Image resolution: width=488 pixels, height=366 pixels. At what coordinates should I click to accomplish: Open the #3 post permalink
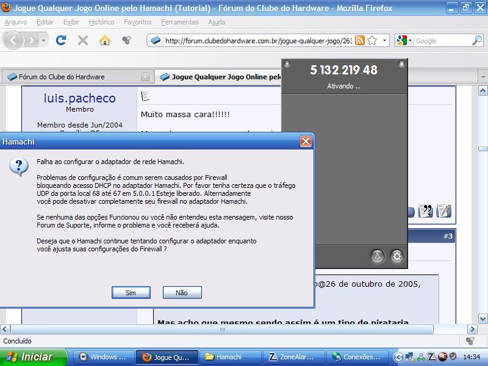click(448, 236)
